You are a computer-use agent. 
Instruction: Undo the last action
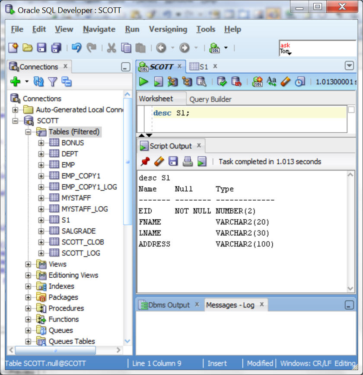tap(76, 48)
